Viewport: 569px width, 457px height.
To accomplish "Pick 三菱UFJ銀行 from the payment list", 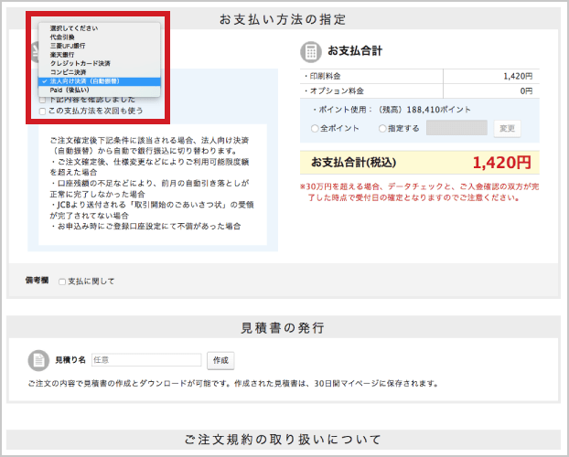I will [x=69, y=46].
